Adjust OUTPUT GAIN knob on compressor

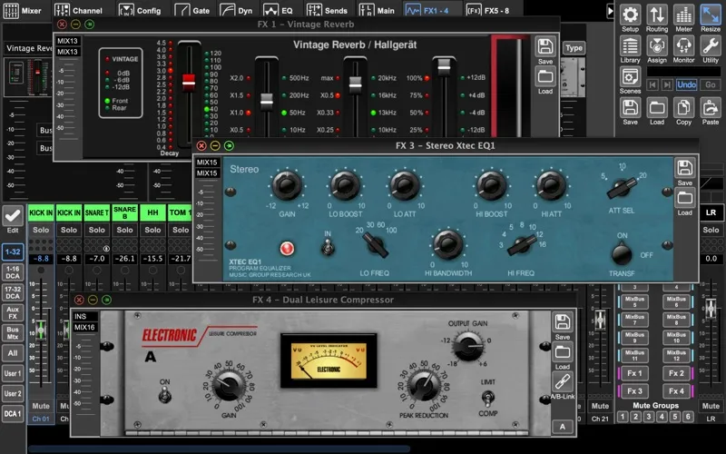click(x=467, y=347)
